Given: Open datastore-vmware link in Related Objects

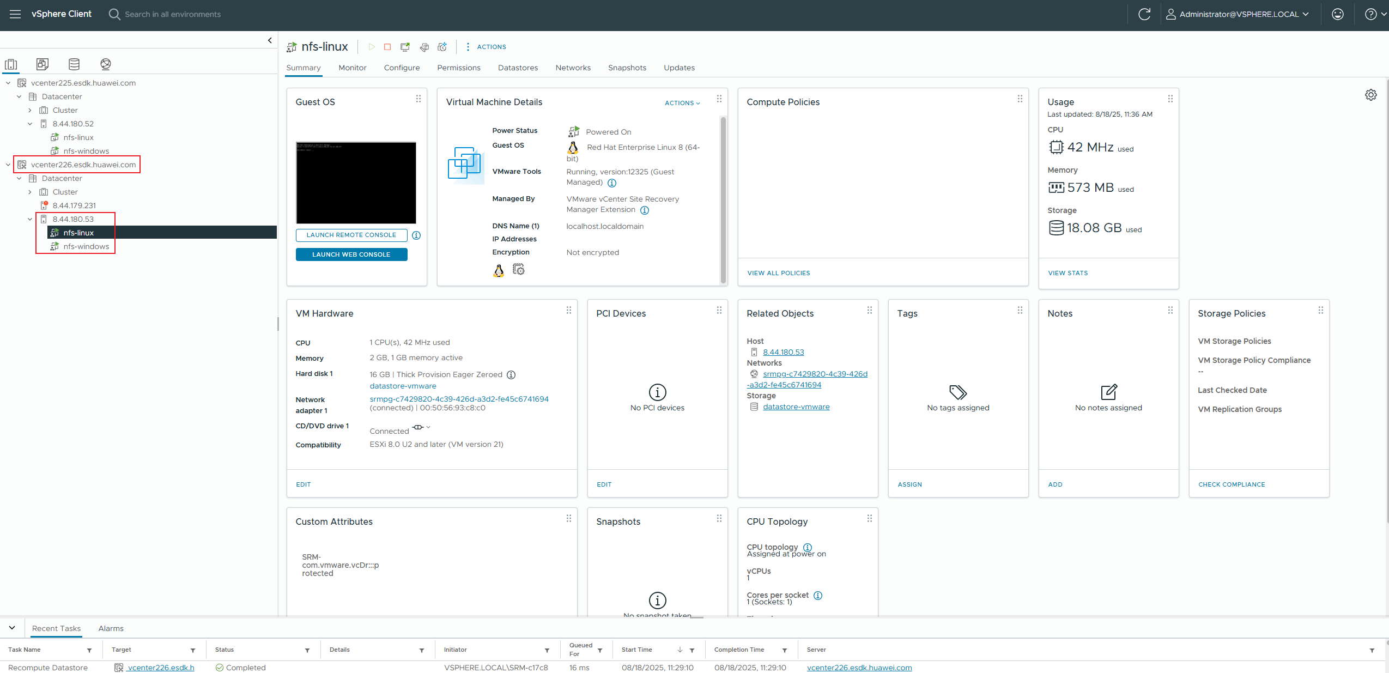Looking at the screenshot, I should 796,407.
